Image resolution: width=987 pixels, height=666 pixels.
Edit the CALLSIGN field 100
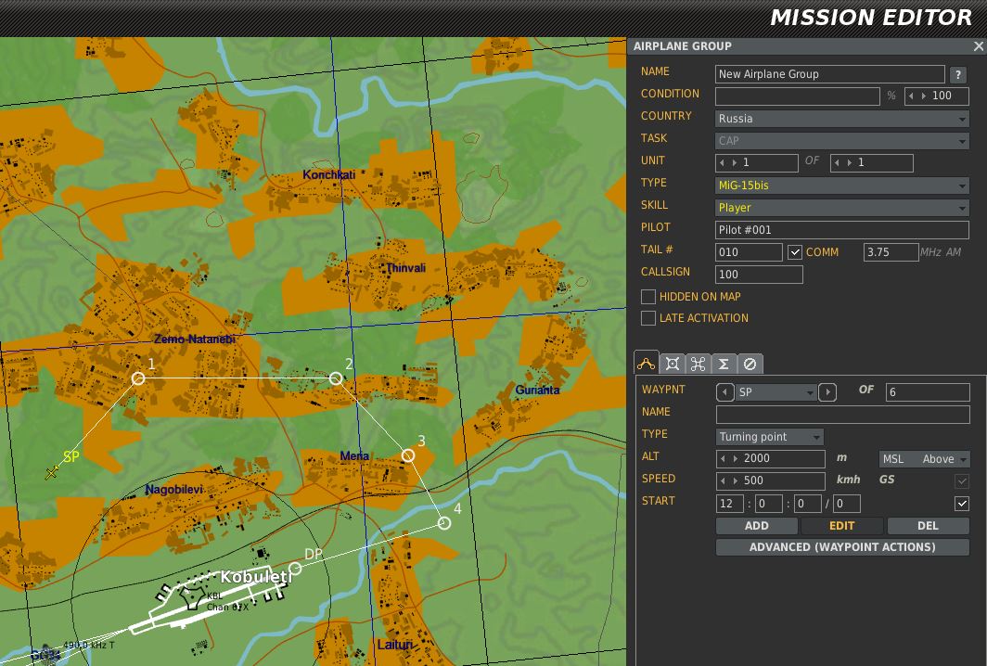759,275
